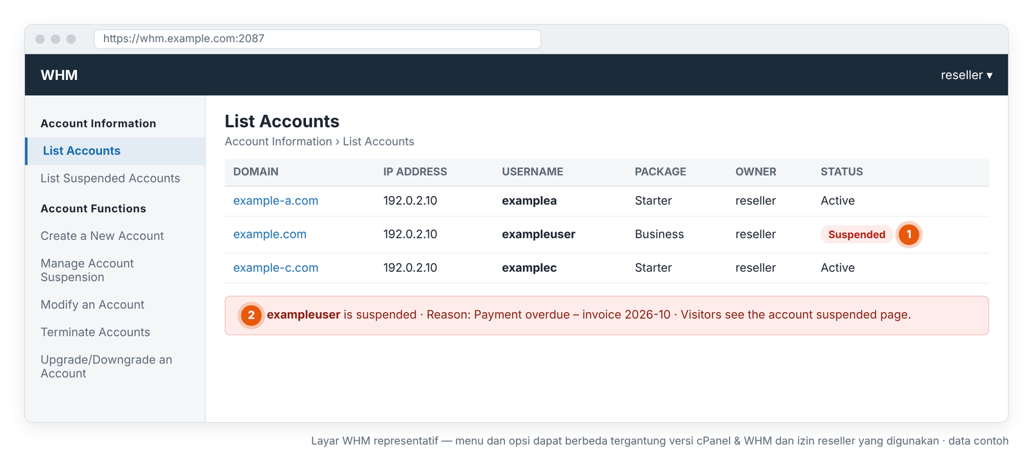Click IP address in example.com row
The height and width of the screenshot is (472, 1033).
410,234
